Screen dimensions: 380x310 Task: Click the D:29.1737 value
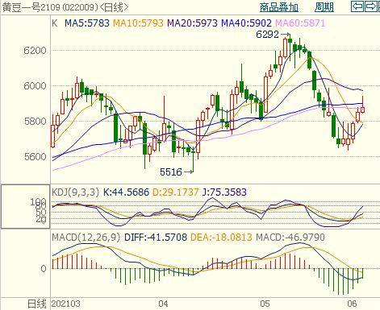(175, 192)
